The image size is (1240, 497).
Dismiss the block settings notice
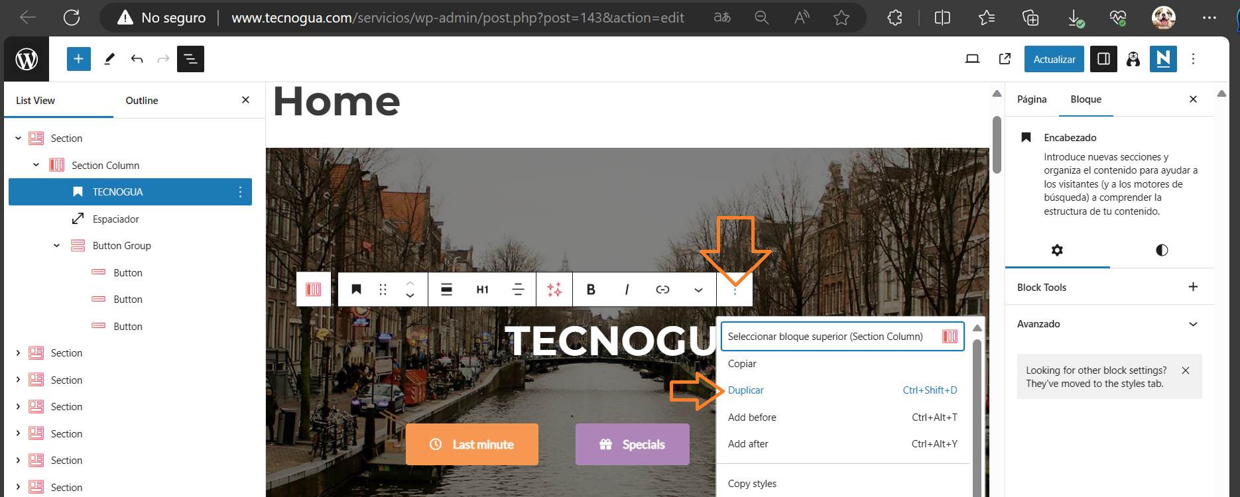(1186, 370)
